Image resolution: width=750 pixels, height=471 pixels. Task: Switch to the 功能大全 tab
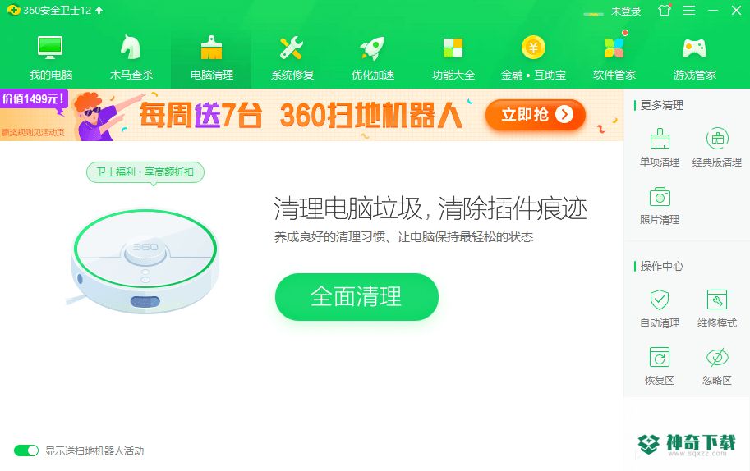pos(453,57)
